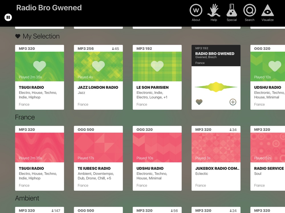The width and height of the screenshot is (285, 213).
Task: Toggle the heart on the Radio Bro Gwened card
Action: tap(199, 102)
